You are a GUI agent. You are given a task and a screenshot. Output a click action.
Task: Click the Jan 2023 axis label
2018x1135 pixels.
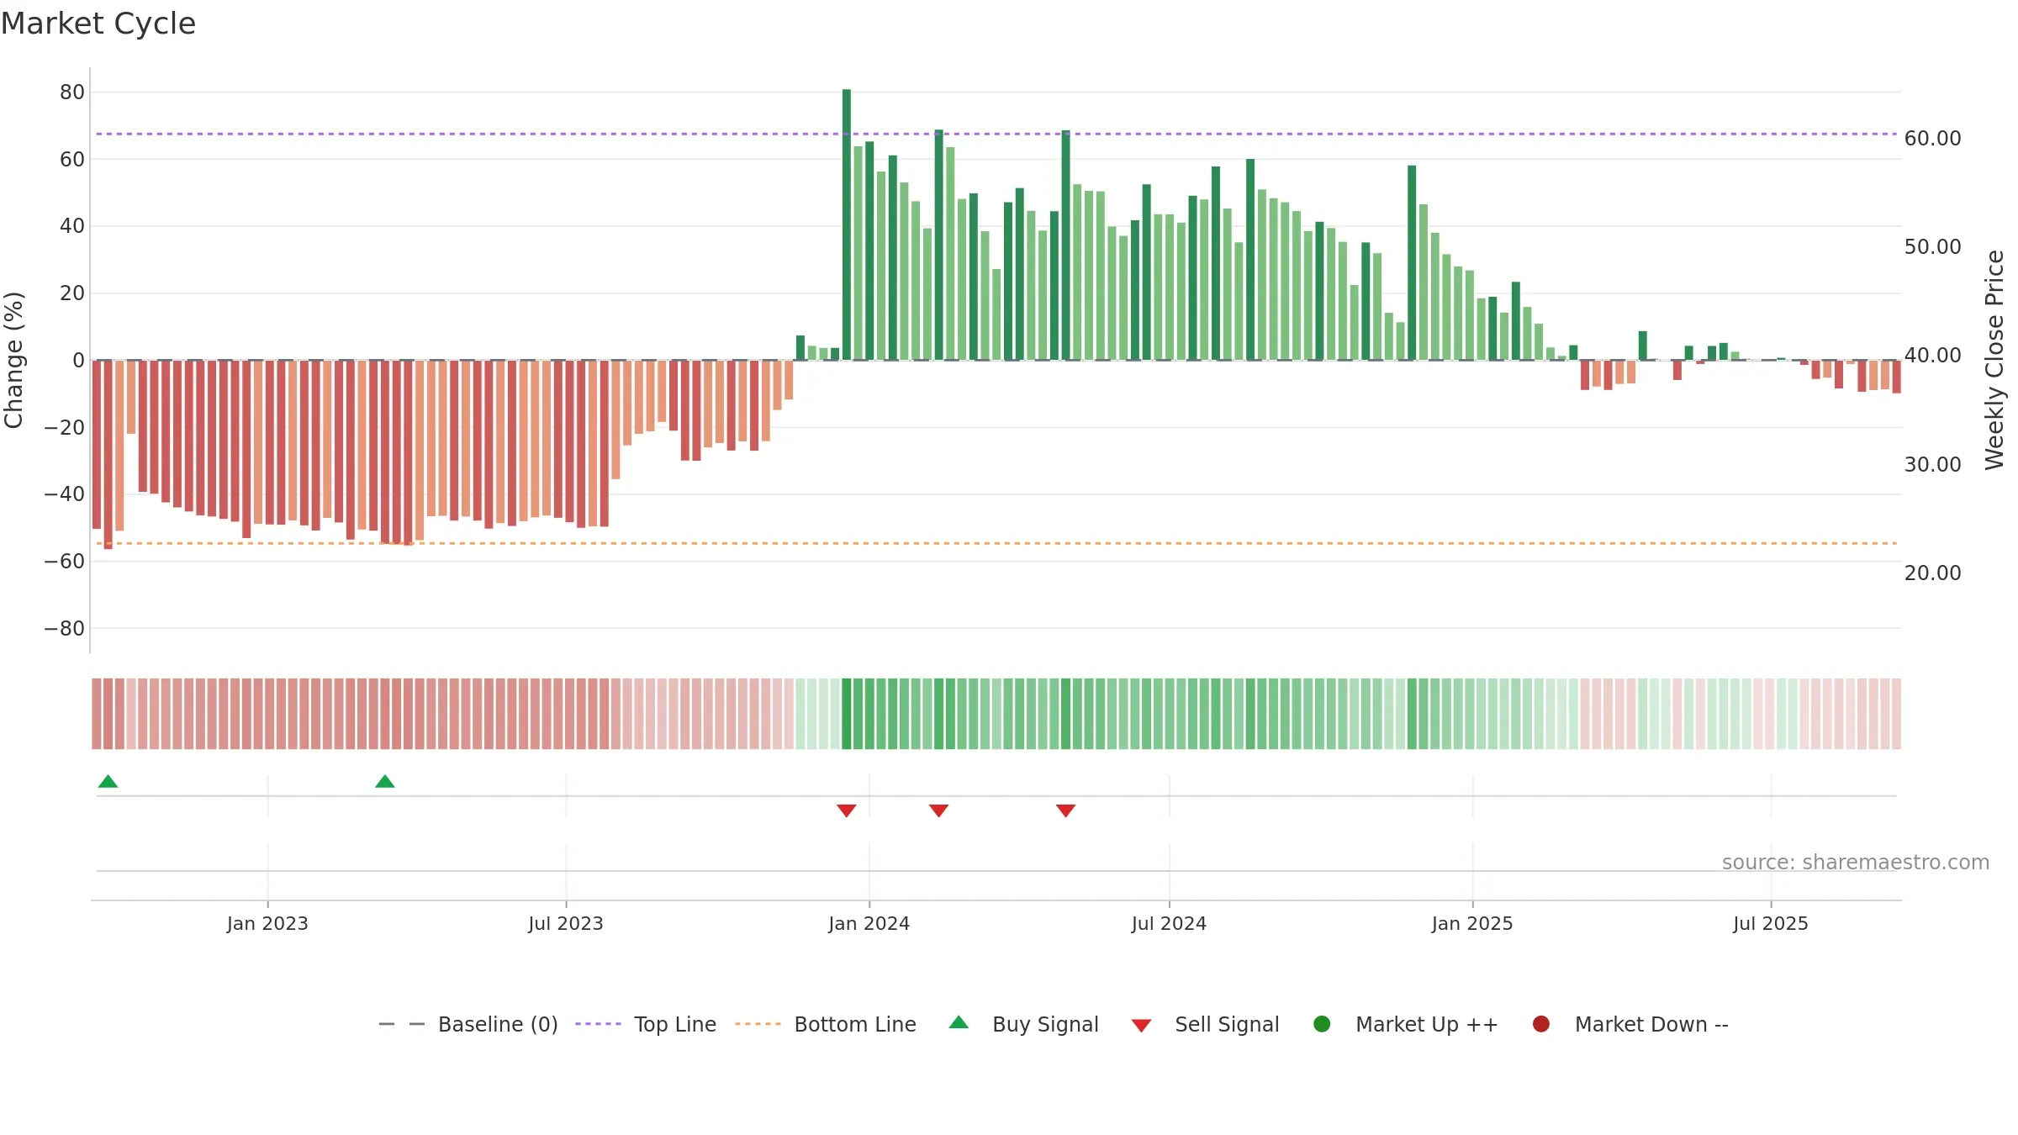point(267,923)
